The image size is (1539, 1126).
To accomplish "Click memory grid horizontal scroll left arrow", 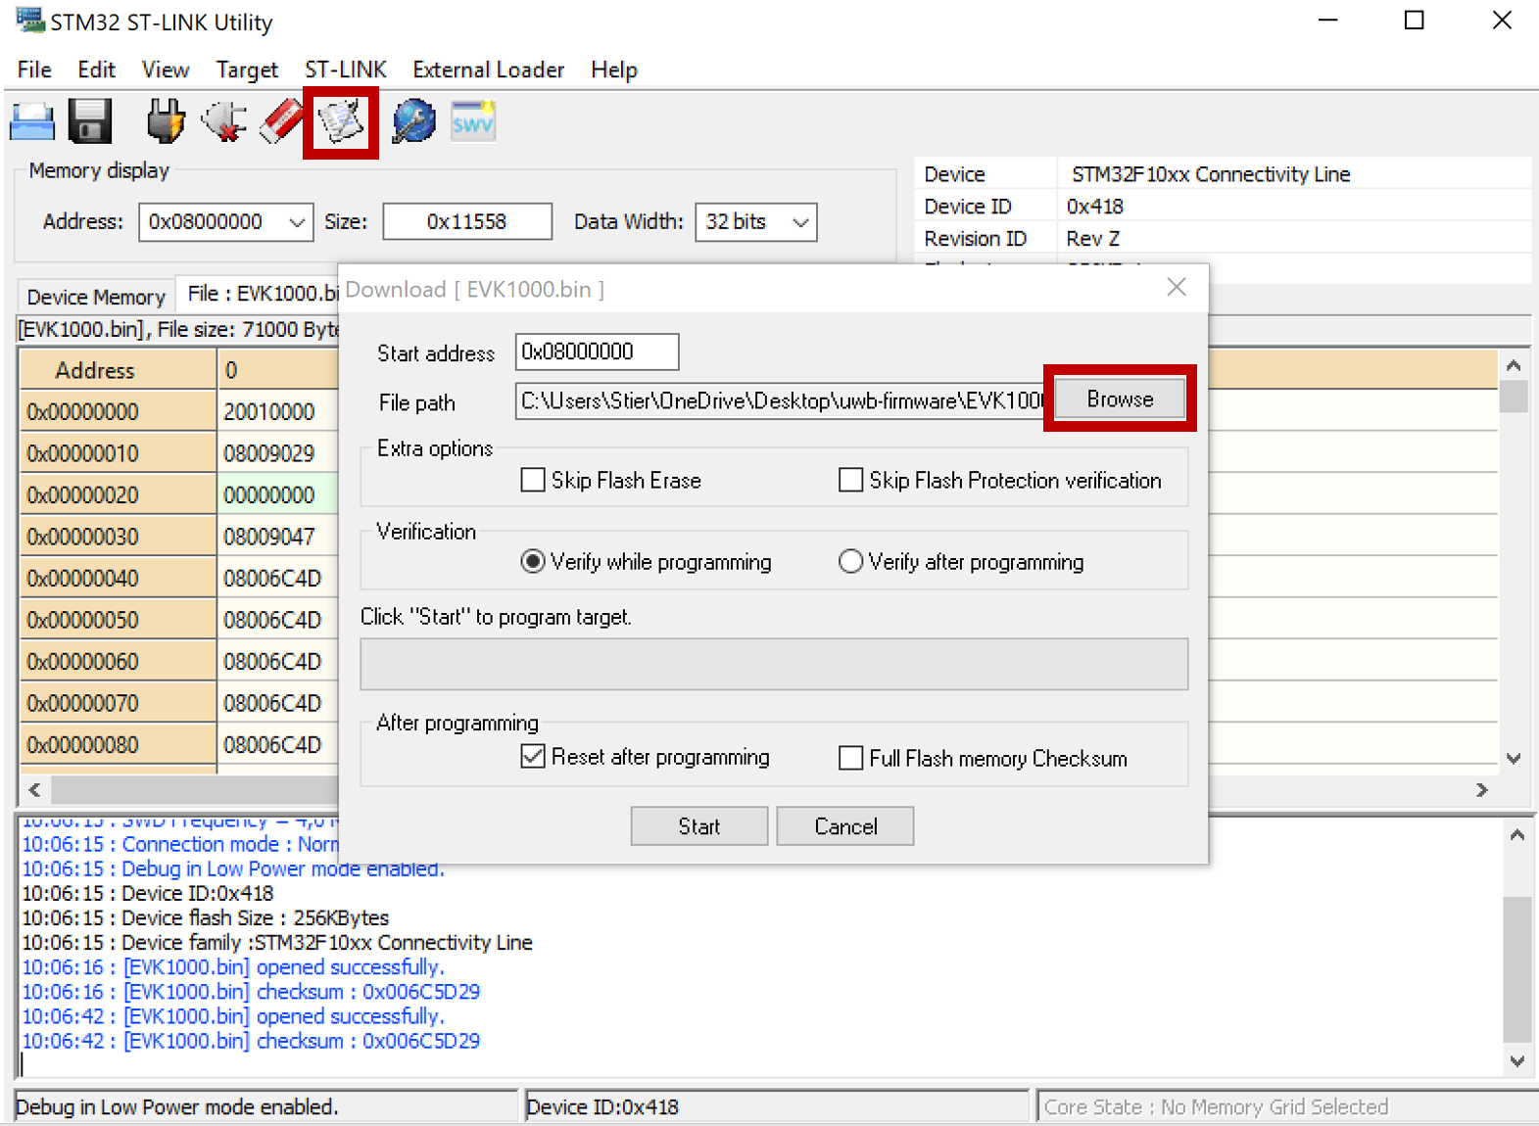I will point(35,789).
